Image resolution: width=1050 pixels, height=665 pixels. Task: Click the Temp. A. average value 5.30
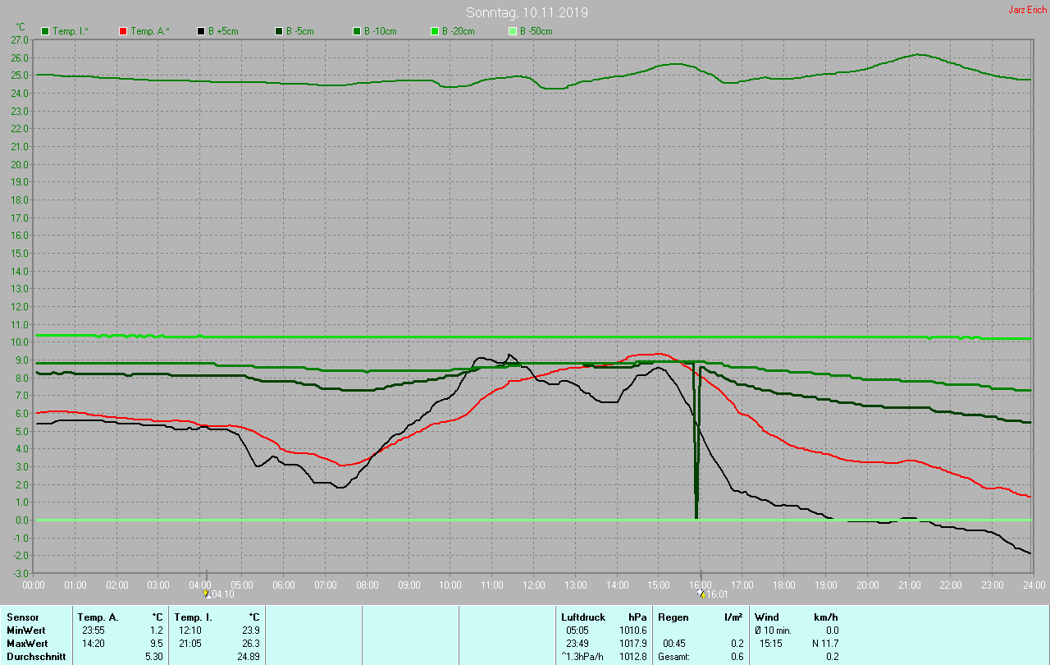[x=153, y=657]
